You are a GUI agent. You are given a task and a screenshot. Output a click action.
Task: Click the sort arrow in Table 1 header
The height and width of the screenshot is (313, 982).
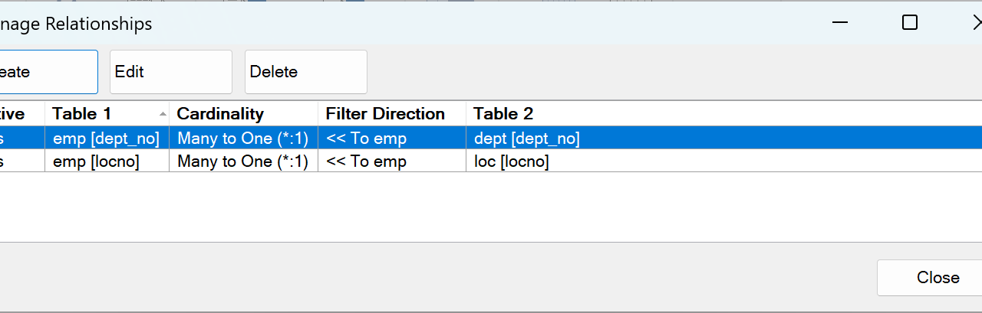pyautogui.click(x=163, y=114)
